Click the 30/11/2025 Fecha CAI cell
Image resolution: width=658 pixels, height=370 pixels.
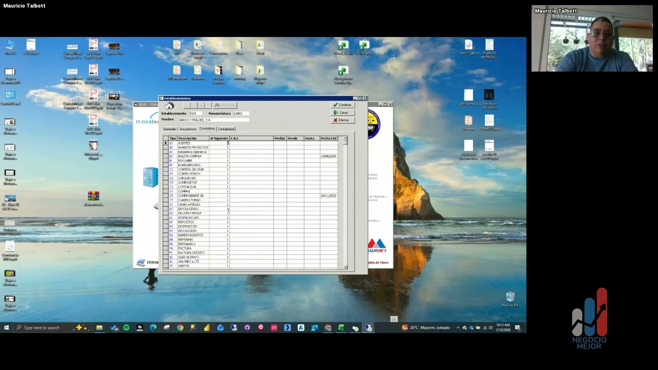pos(328,196)
